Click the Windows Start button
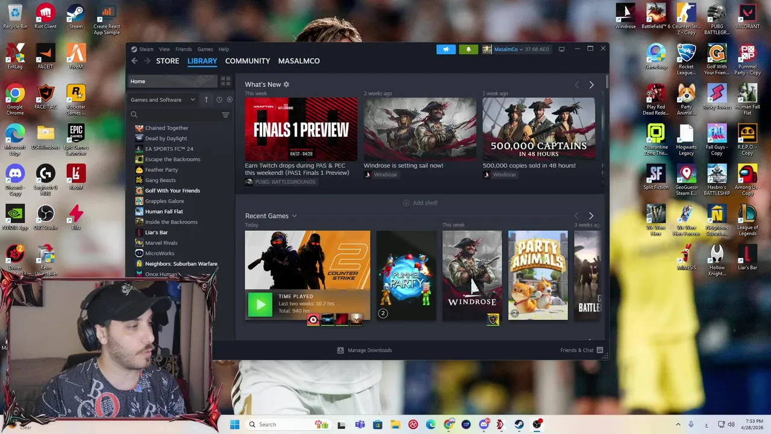The image size is (771, 434). click(x=234, y=424)
